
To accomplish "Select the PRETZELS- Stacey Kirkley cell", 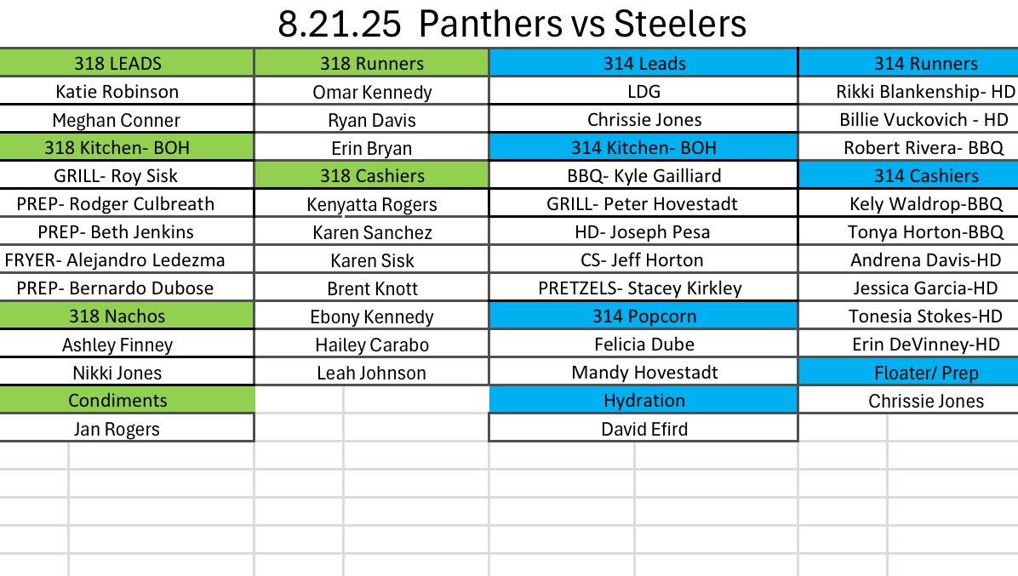I will click(x=640, y=288).
